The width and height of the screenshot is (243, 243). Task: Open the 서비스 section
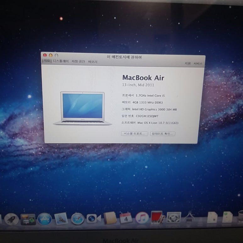[198, 64]
